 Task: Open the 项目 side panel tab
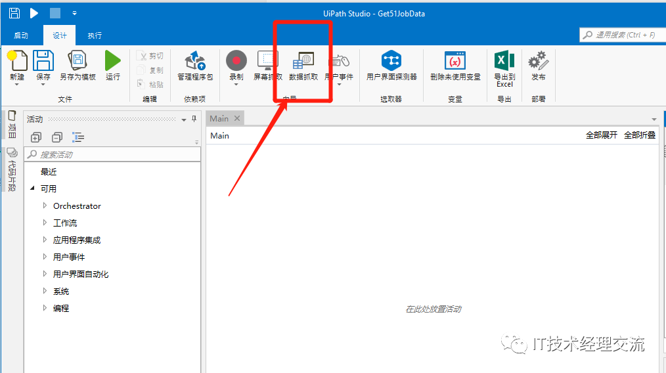click(x=12, y=125)
